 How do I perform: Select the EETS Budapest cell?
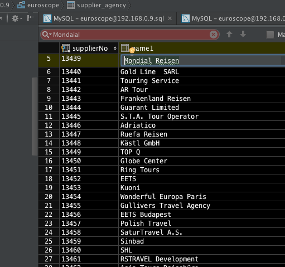[202, 215]
